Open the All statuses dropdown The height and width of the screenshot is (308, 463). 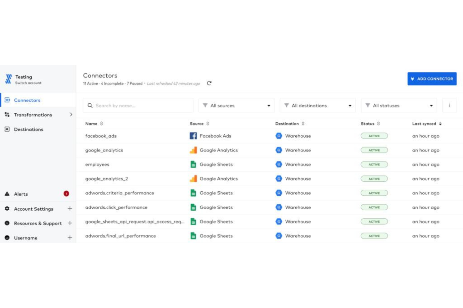point(399,105)
